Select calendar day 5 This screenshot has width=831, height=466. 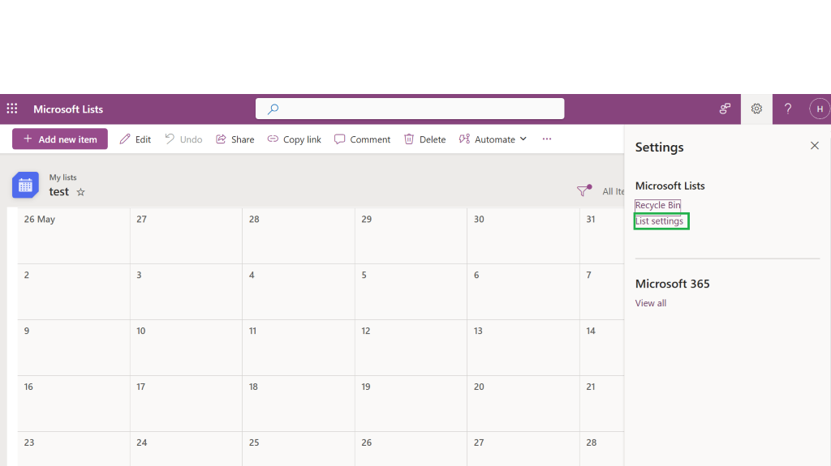(411, 292)
